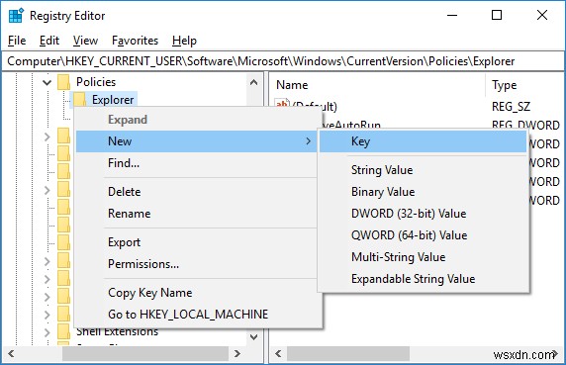Viewport: 566px width, 365px height.
Task: Click the tree pane scroll down arrow
Action: [253, 337]
